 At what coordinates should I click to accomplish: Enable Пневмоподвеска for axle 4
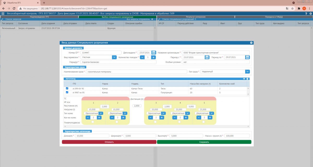pyautogui.click(x=179, y=122)
